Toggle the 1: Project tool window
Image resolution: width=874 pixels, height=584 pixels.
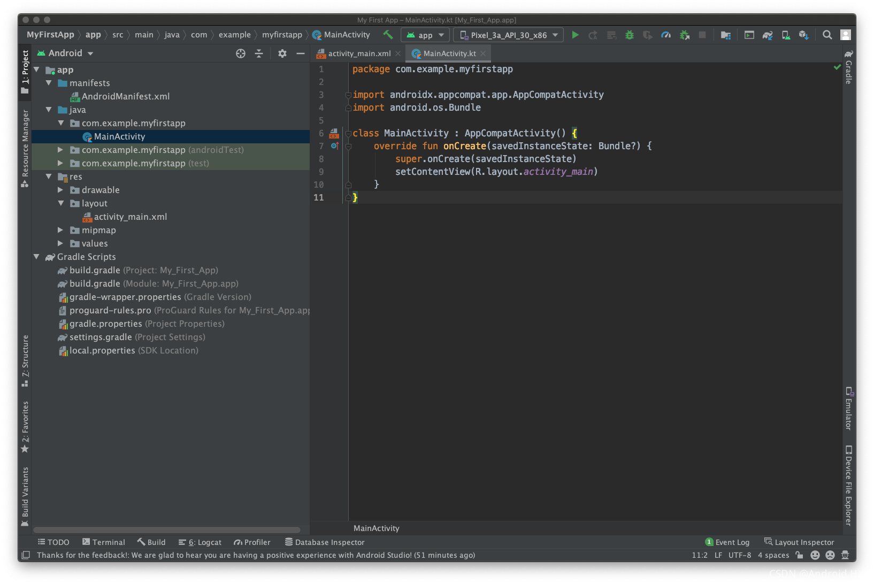(x=25, y=72)
